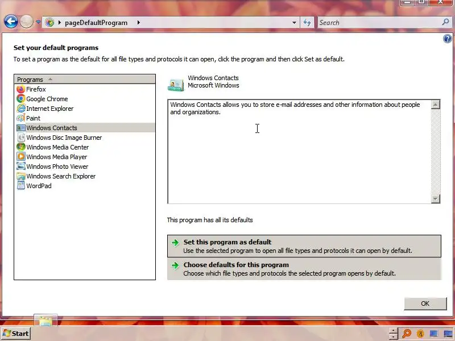Expand the breadcrumb arrow after pageDefaultProgram
This screenshot has height=341, width=455.
(139, 22)
